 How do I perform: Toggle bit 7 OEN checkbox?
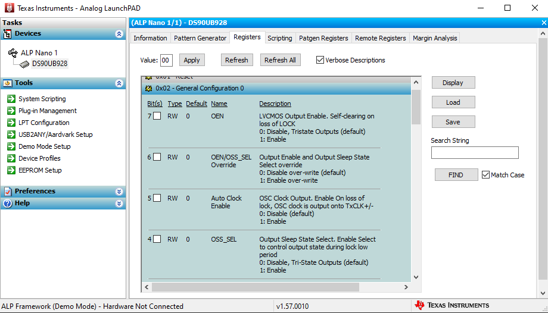click(x=157, y=116)
